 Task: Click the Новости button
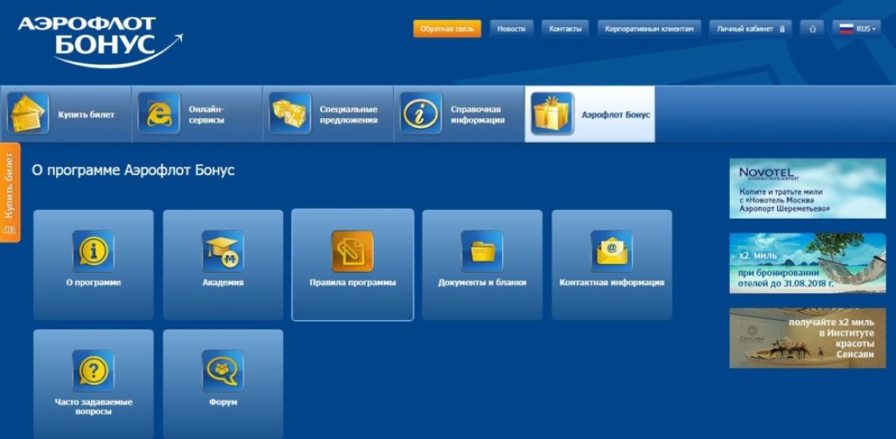tap(511, 29)
